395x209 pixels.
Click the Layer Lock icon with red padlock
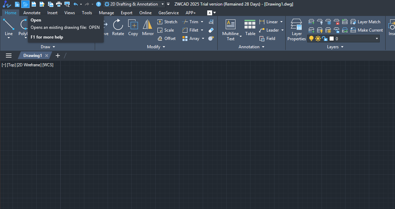tap(336, 22)
